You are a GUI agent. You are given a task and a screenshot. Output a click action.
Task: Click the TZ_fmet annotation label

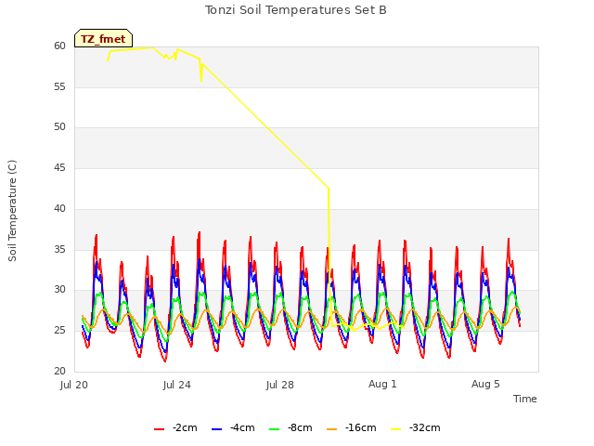click(103, 39)
